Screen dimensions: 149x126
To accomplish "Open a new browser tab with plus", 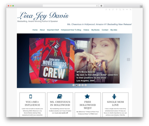I will 141,7.
